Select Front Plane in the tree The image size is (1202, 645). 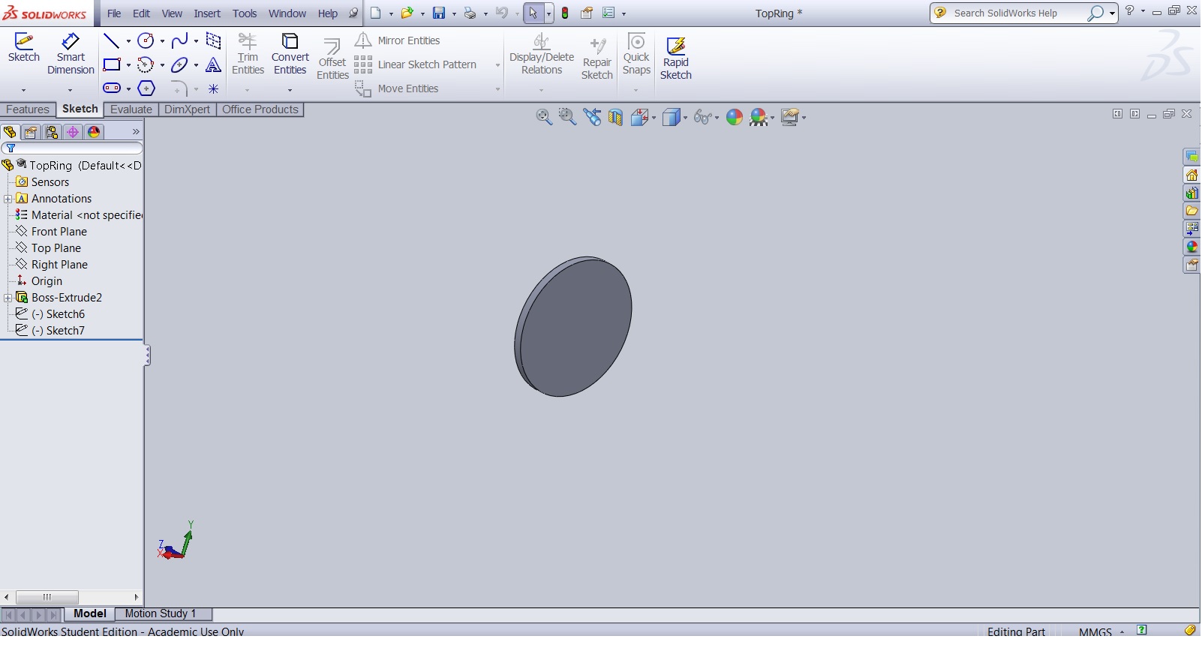(59, 232)
